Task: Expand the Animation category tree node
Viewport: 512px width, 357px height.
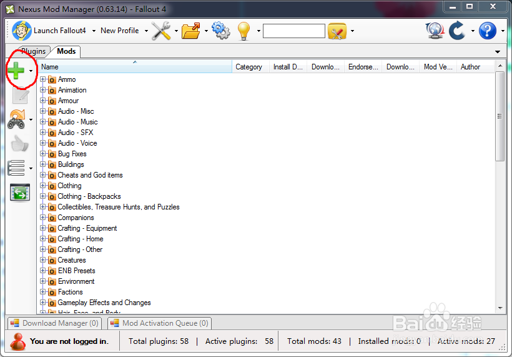Action: pyautogui.click(x=42, y=90)
